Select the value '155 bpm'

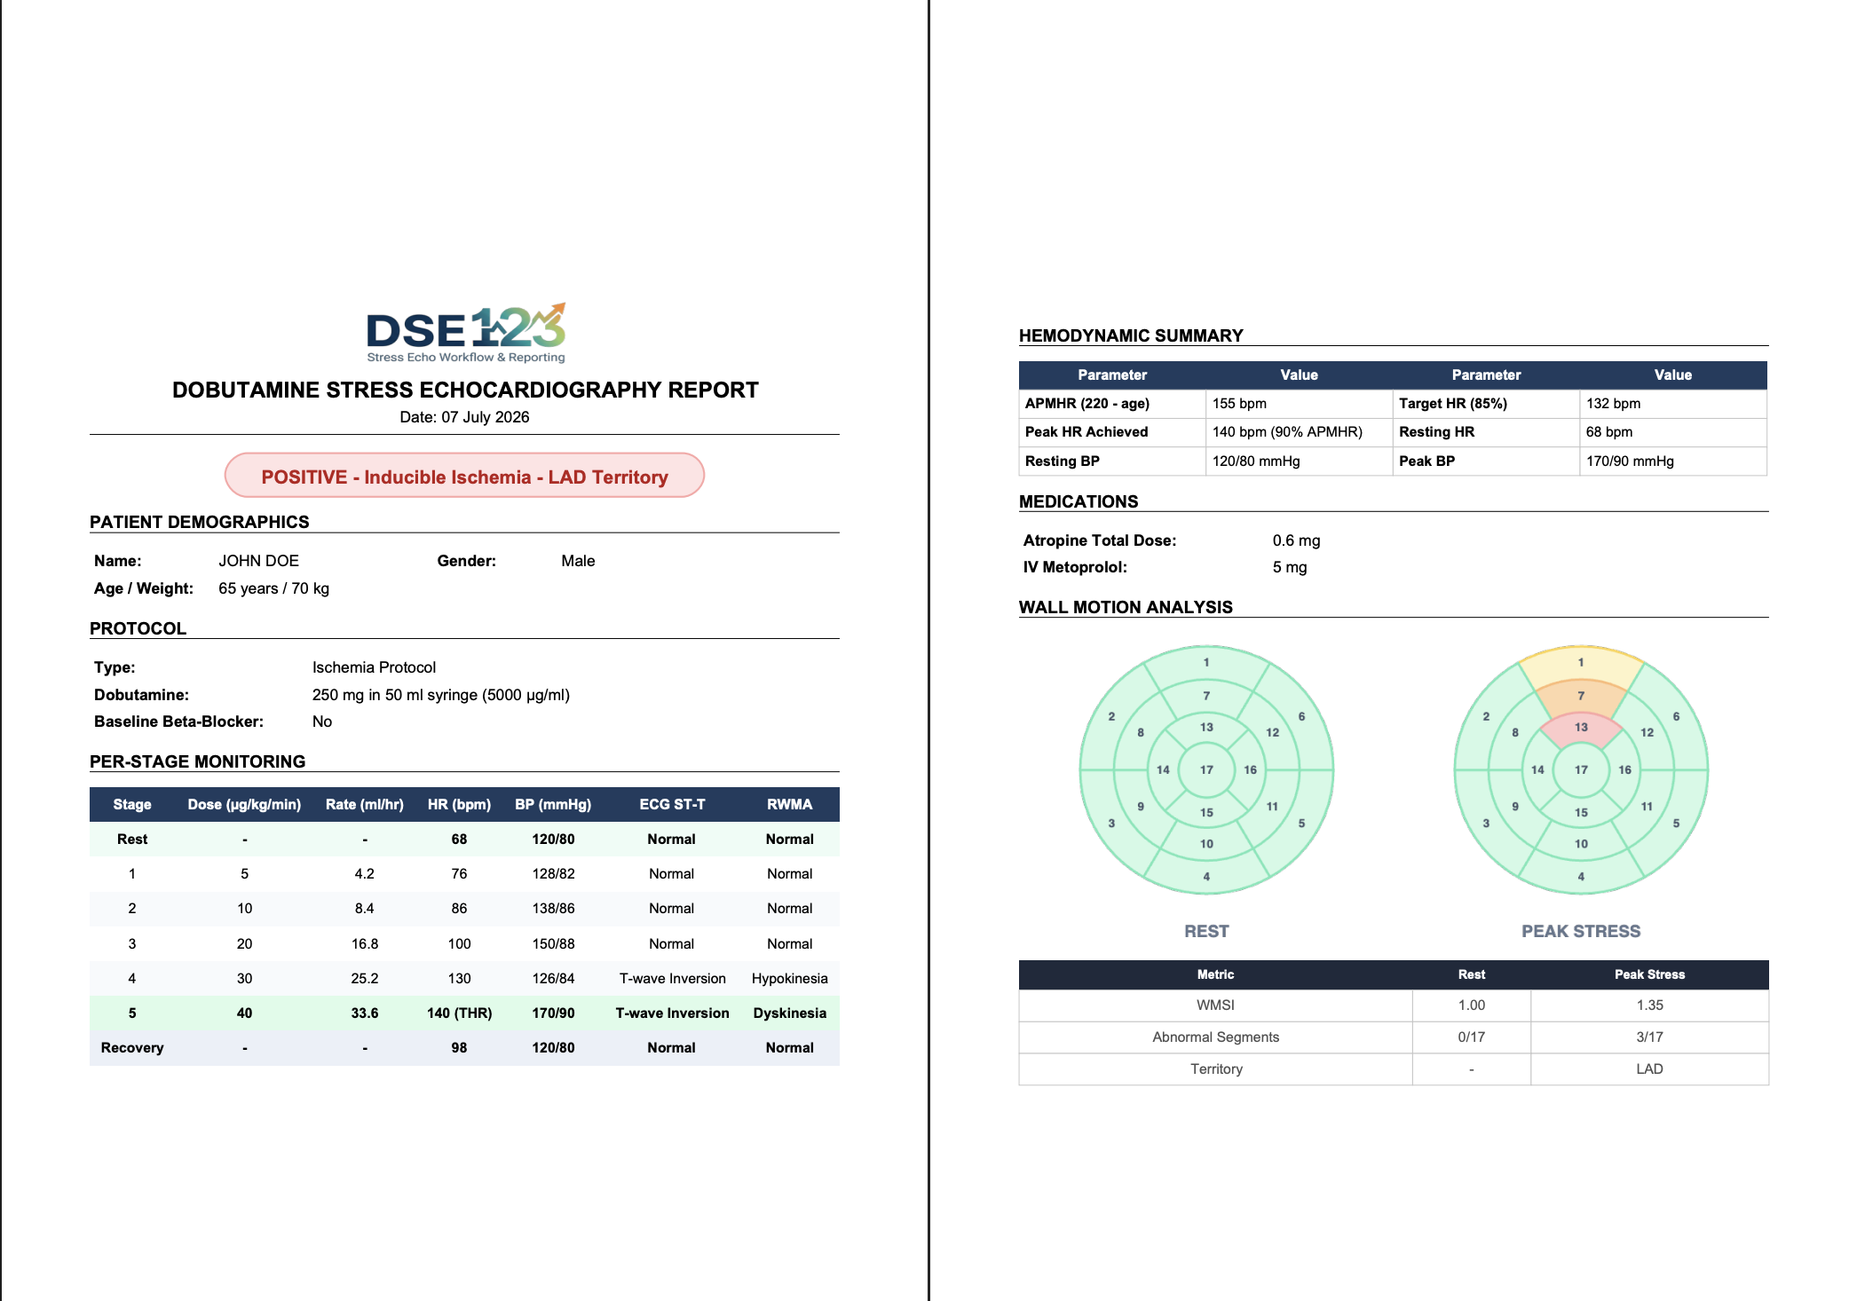1239,403
